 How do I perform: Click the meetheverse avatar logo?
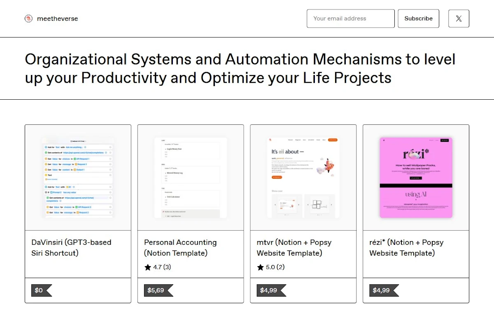(28, 19)
